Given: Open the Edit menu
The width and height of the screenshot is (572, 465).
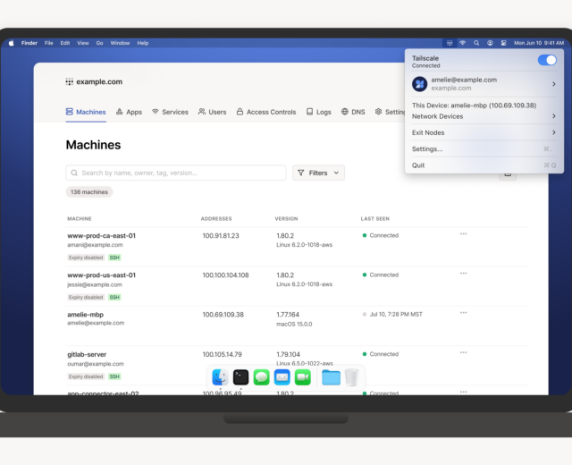Looking at the screenshot, I should tap(65, 43).
